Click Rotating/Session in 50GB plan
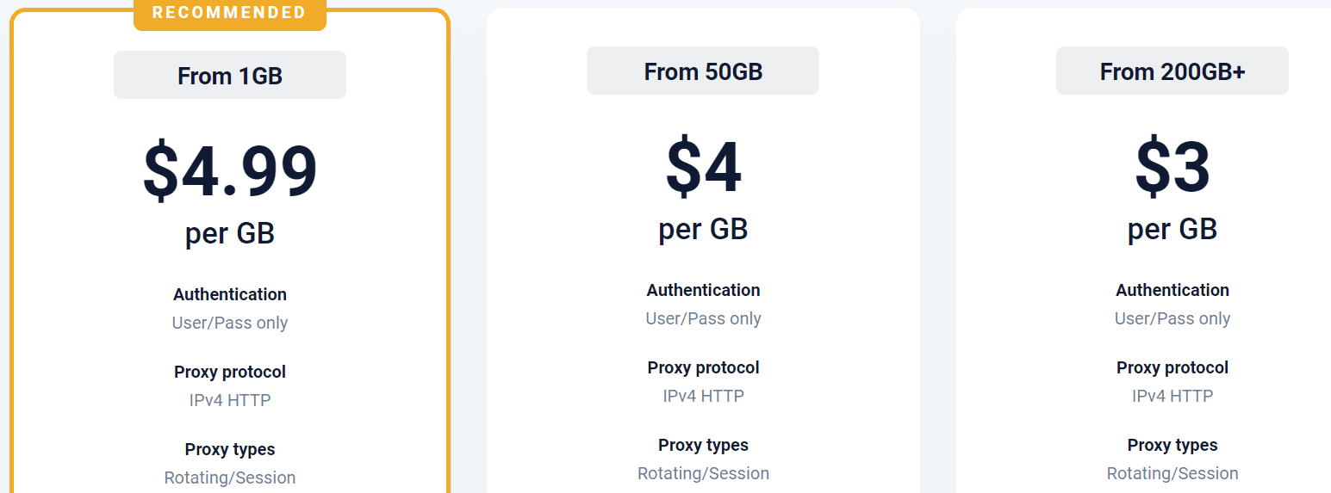 tap(703, 473)
